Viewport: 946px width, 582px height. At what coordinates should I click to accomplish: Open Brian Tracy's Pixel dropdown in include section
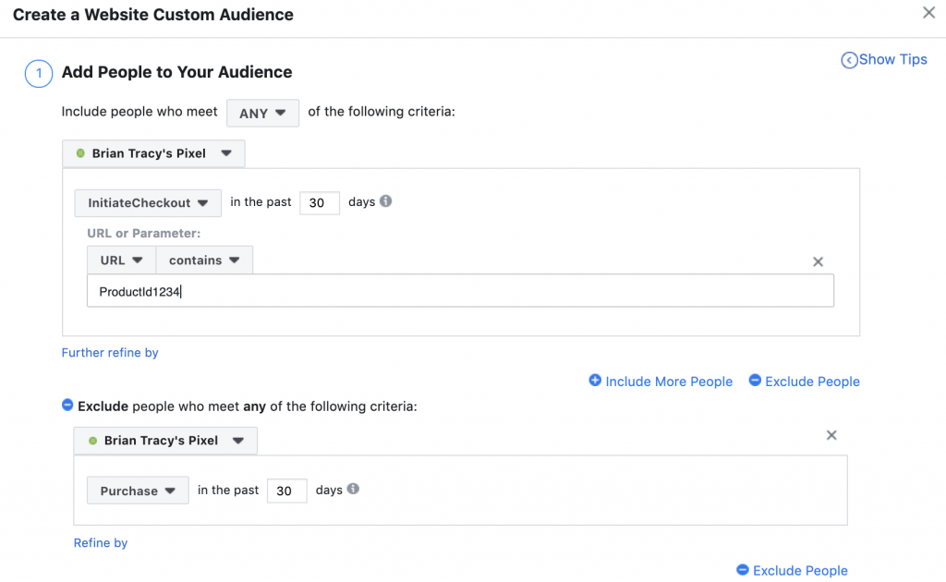[154, 153]
